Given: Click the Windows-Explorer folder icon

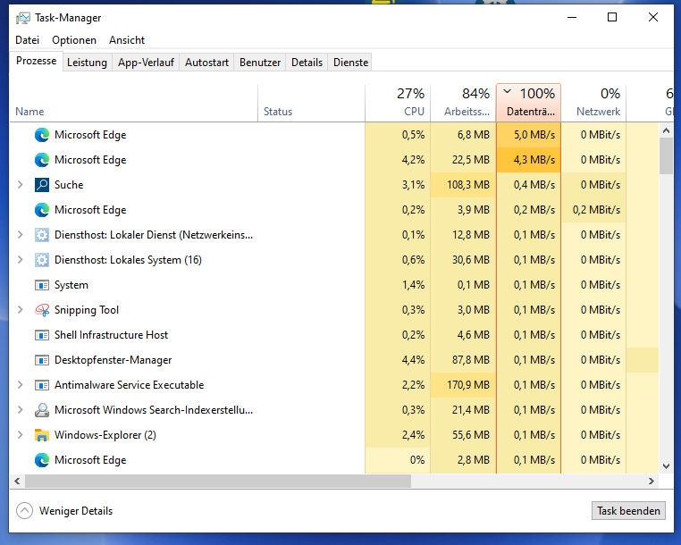Looking at the screenshot, I should click(x=42, y=435).
